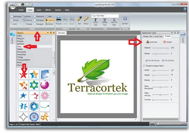Adjust the Width slider
The height and width of the screenshot is (133, 189).
click(160, 70)
